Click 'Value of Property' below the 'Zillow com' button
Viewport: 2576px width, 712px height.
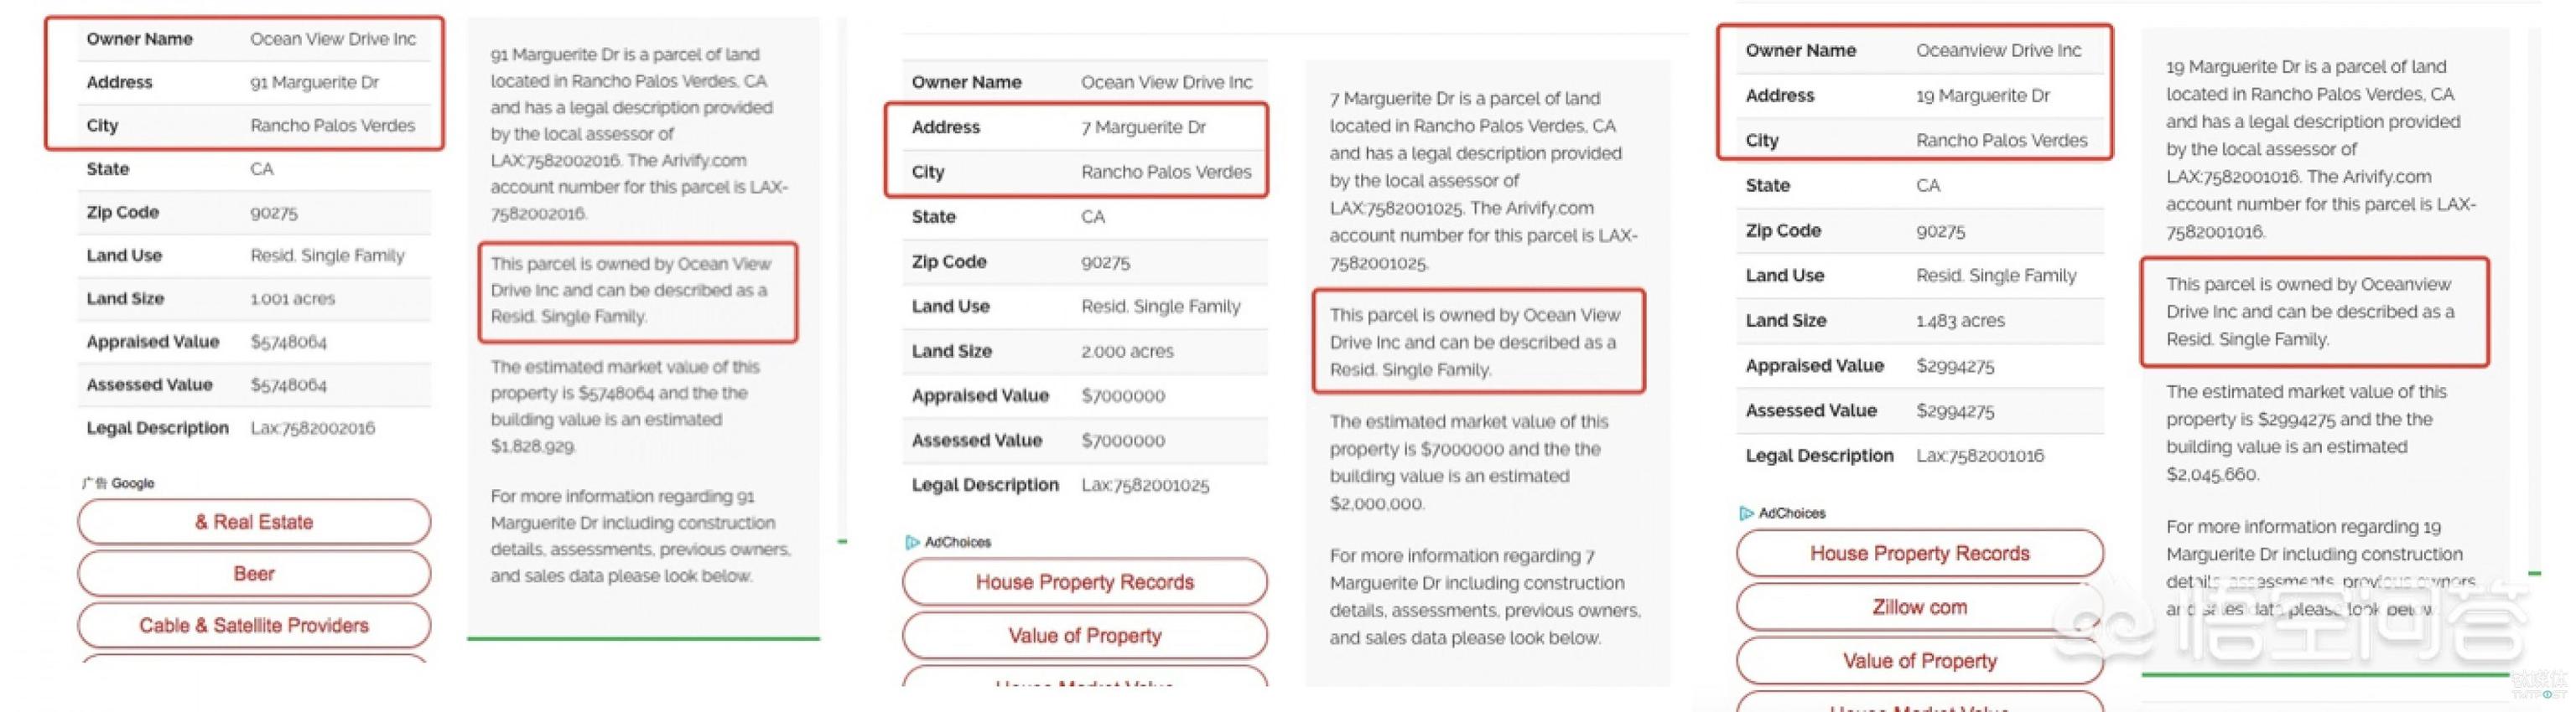(1919, 661)
